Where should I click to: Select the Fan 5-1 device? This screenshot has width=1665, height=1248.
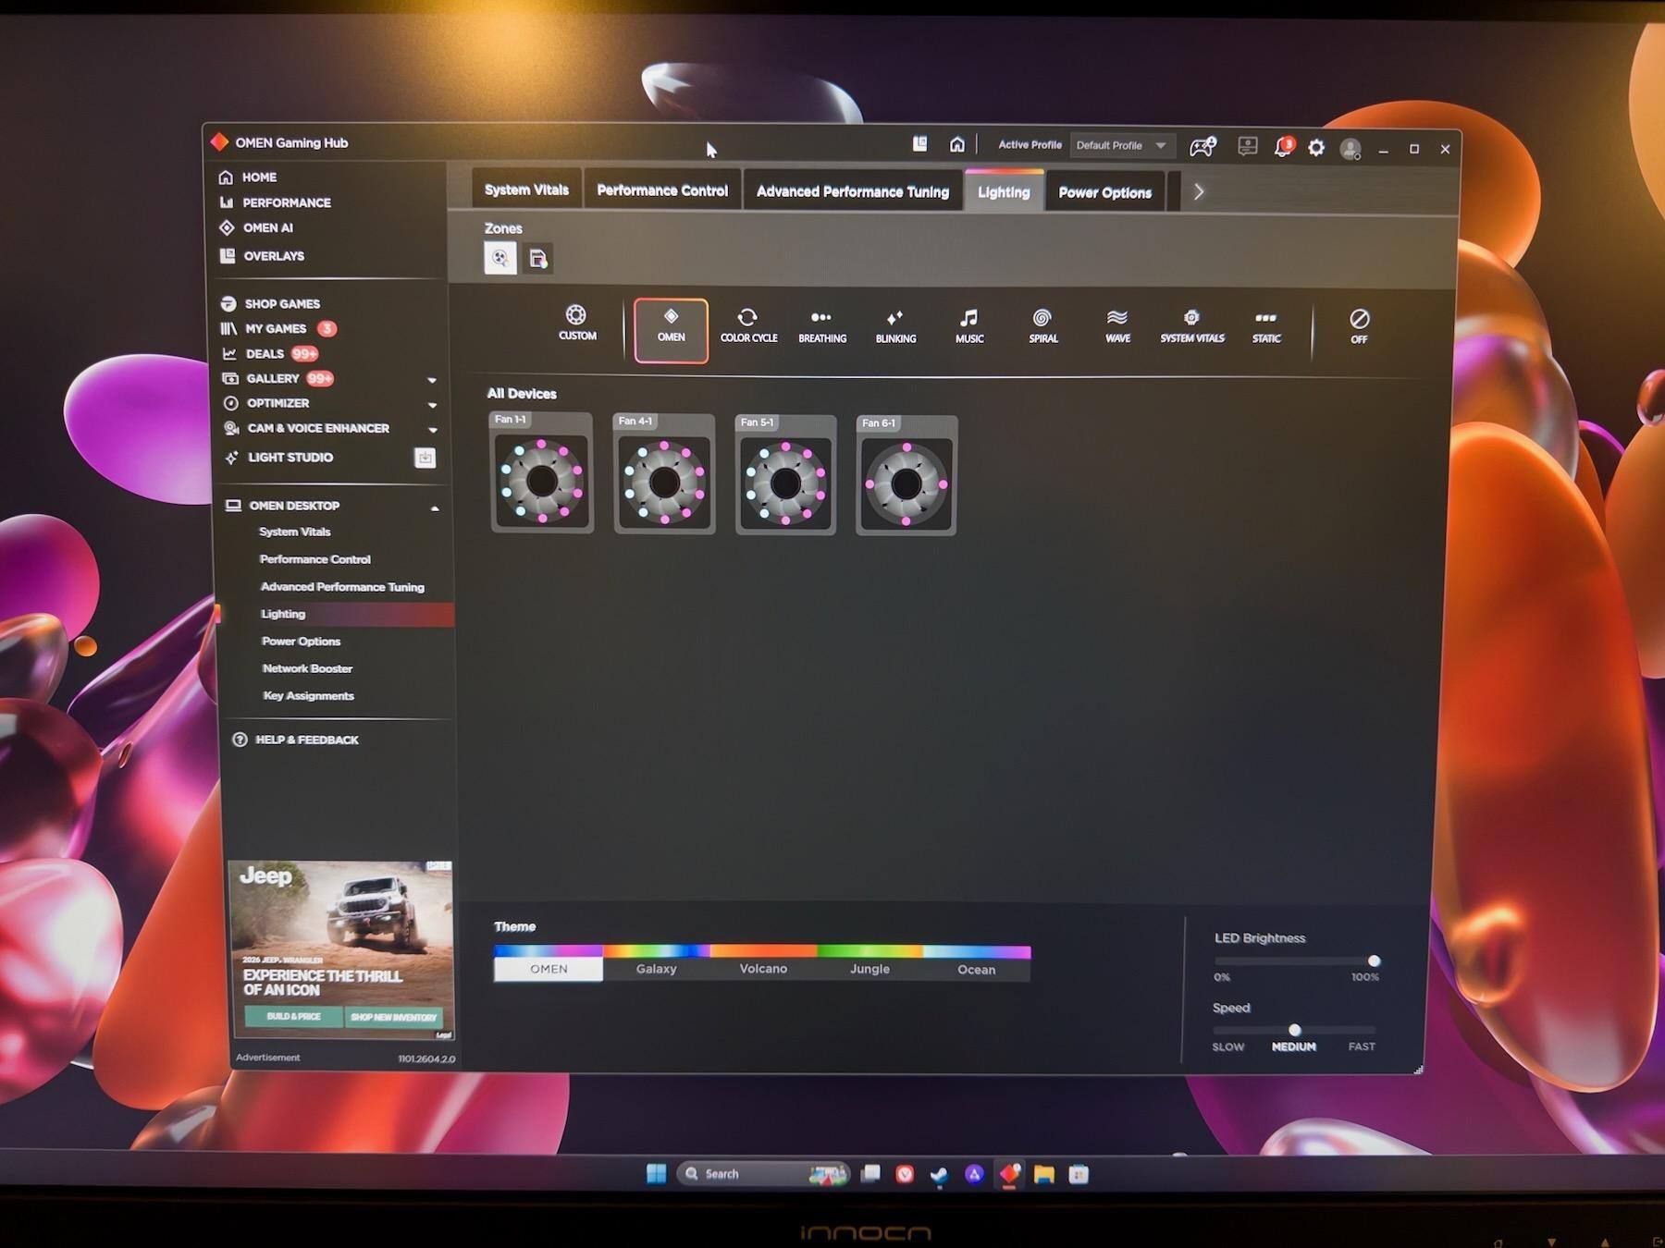click(x=785, y=475)
